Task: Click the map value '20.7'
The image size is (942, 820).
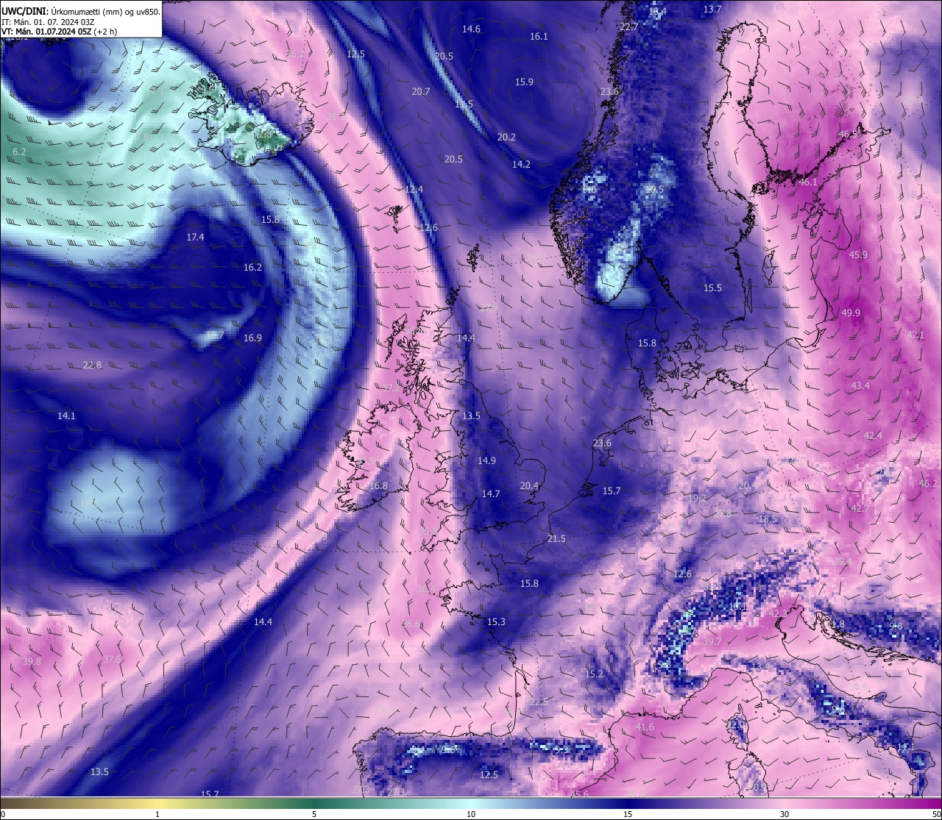Action: [x=420, y=92]
